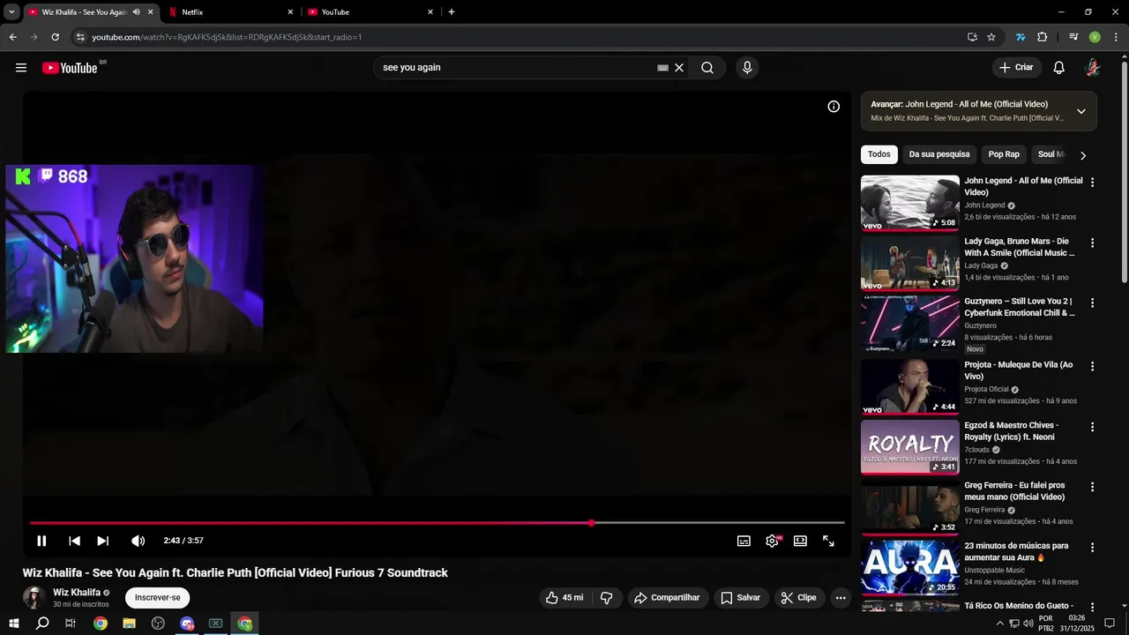Reload the page

(55, 37)
